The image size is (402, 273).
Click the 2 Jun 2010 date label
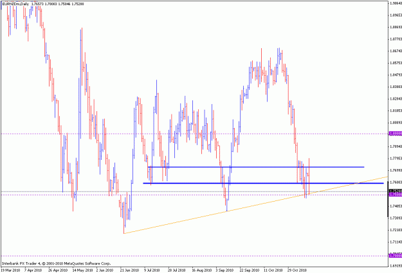tap(105, 270)
